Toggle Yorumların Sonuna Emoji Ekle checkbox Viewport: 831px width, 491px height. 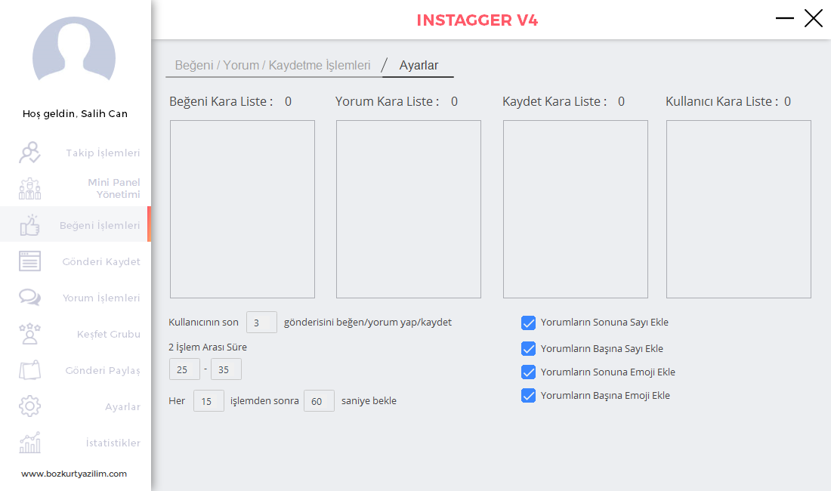(x=528, y=372)
